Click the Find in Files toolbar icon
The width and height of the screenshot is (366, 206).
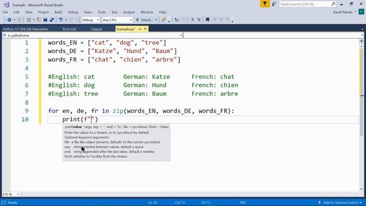pyautogui.click(x=164, y=20)
